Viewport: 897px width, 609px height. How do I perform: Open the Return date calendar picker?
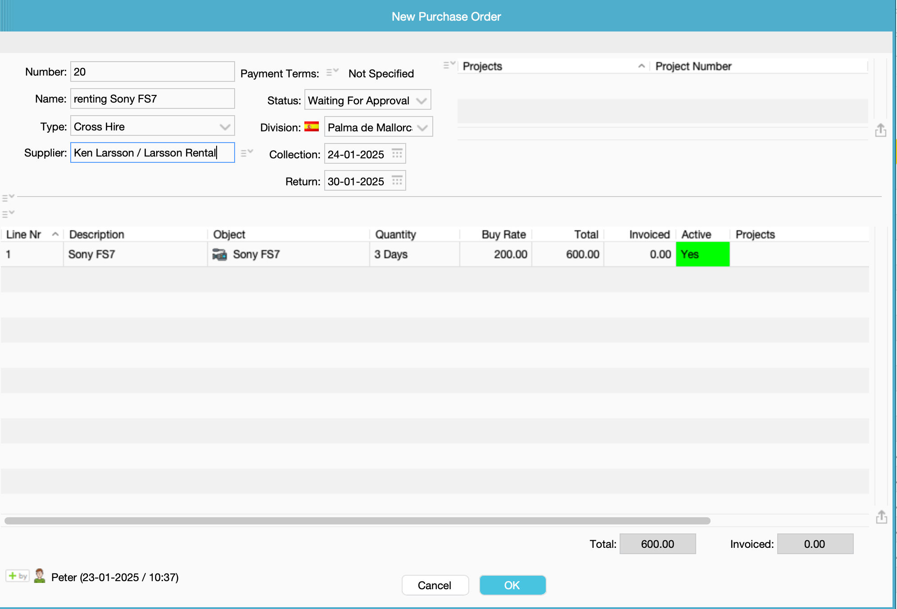point(397,181)
